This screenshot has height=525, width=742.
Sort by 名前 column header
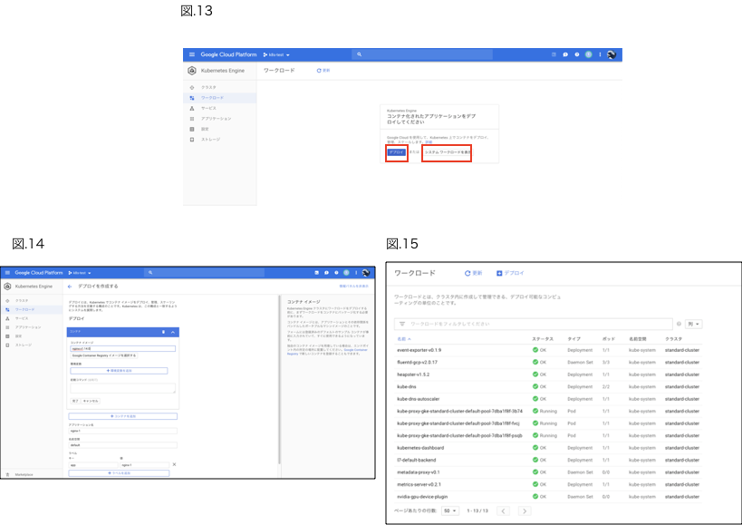click(x=404, y=339)
